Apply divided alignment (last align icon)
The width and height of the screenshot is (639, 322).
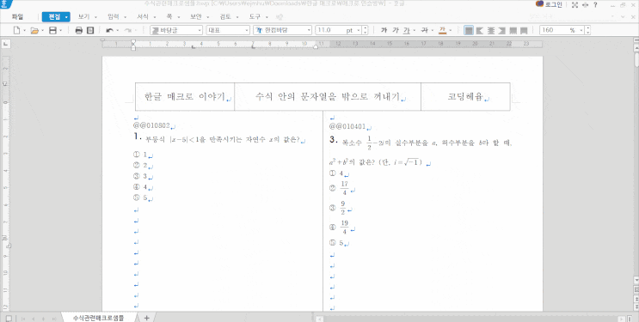coord(524,30)
